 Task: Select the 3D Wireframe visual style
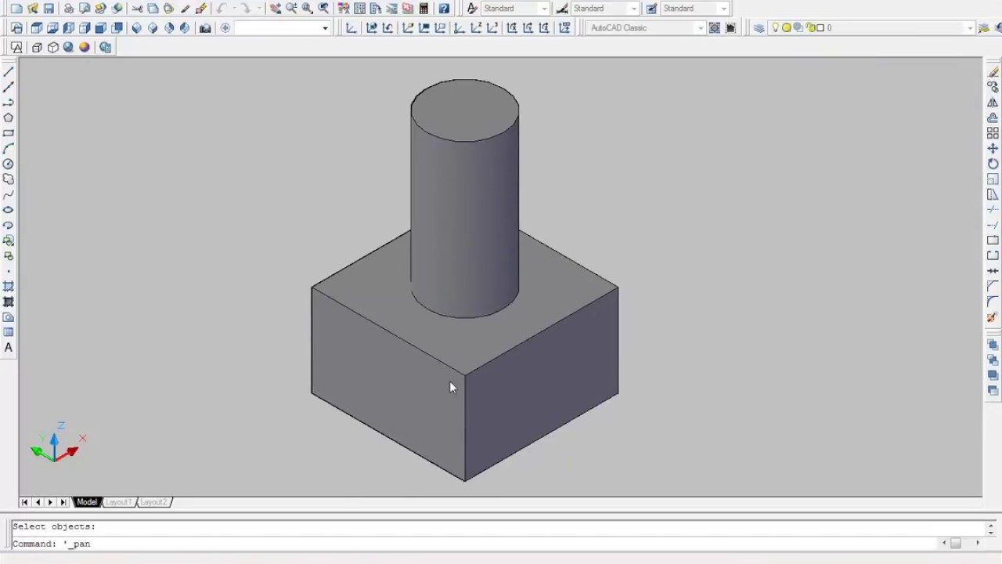(x=37, y=48)
